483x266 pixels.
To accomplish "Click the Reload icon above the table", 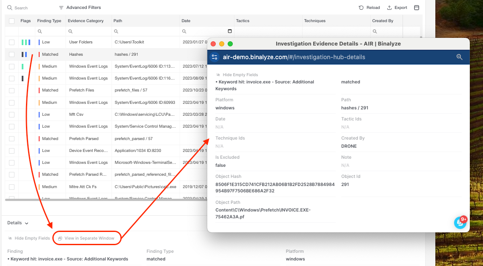I will pyautogui.click(x=361, y=8).
